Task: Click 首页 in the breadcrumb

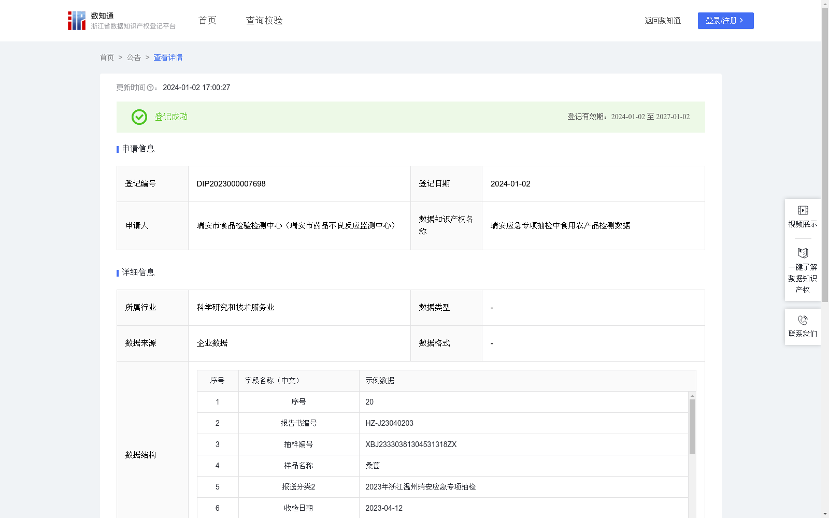Action: (x=107, y=57)
